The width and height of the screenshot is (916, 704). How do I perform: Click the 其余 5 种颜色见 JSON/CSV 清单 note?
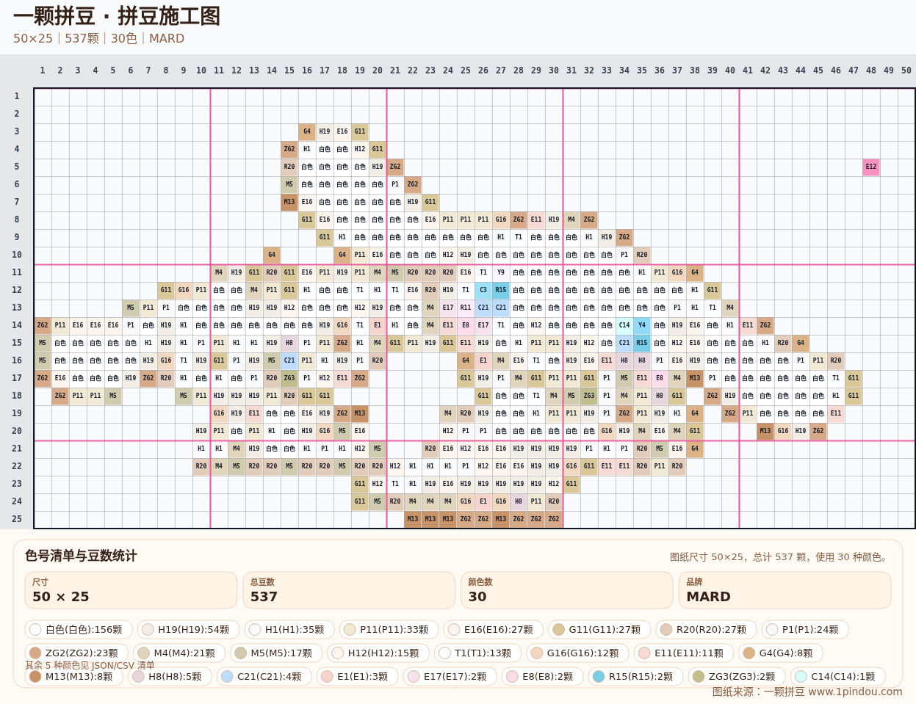tap(90, 665)
